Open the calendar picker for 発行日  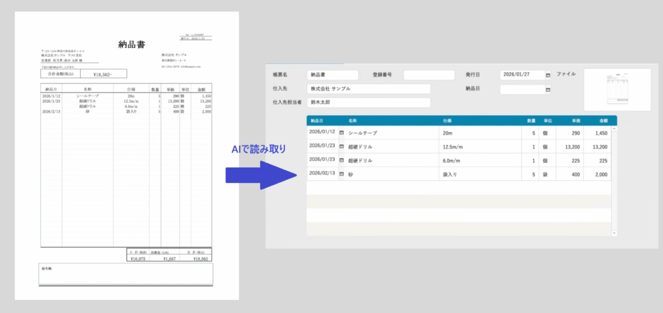[548, 75]
